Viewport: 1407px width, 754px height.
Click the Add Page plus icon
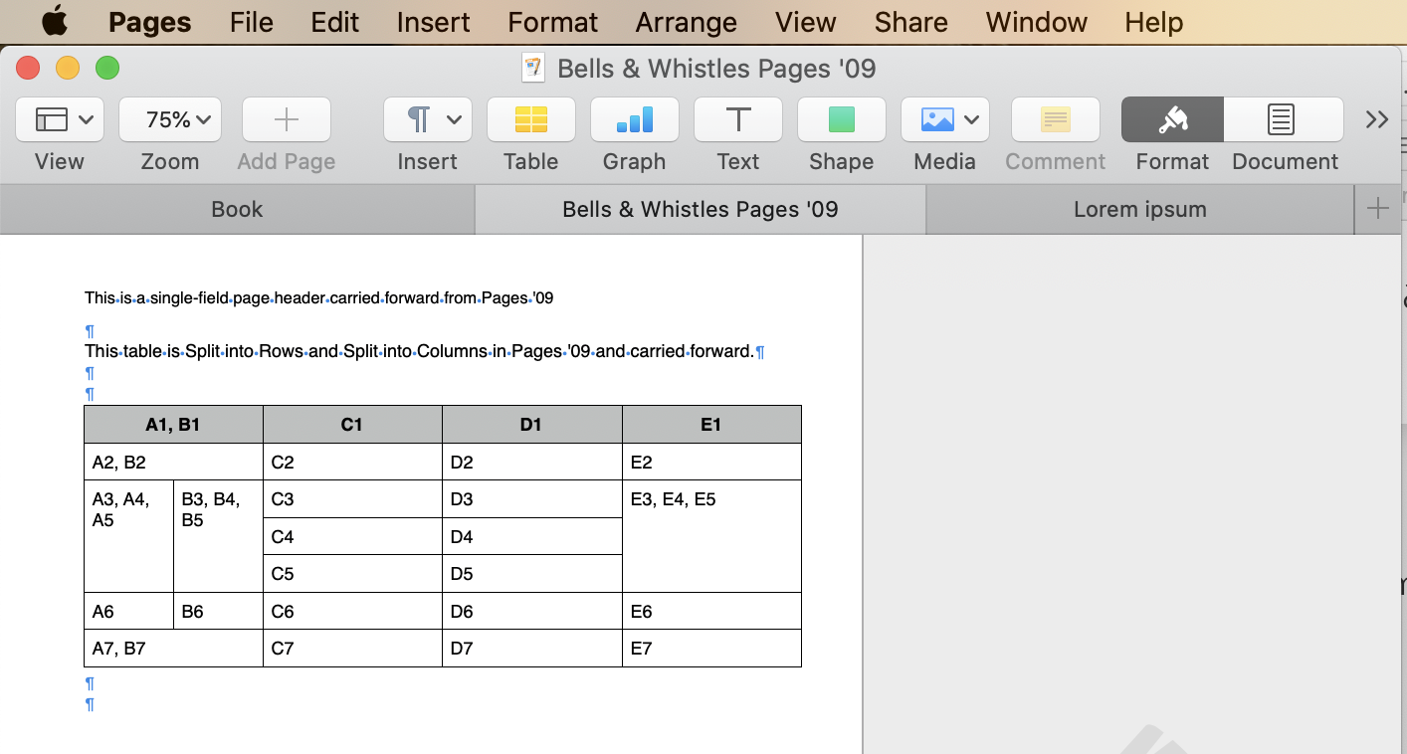[x=287, y=120]
